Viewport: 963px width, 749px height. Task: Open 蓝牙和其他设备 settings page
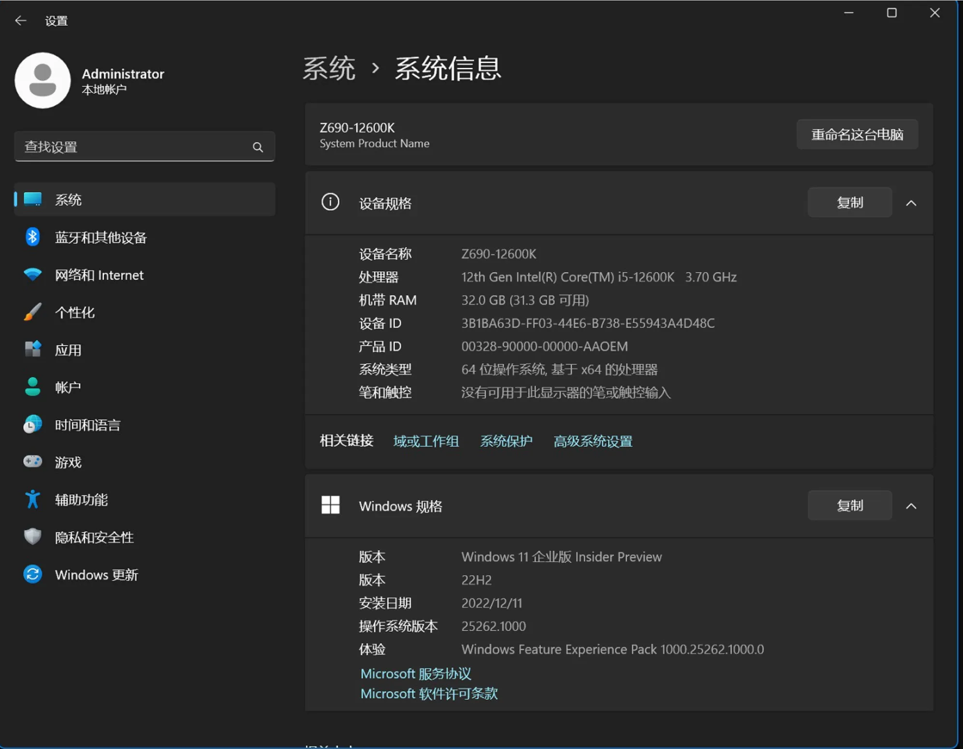pos(145,237)
